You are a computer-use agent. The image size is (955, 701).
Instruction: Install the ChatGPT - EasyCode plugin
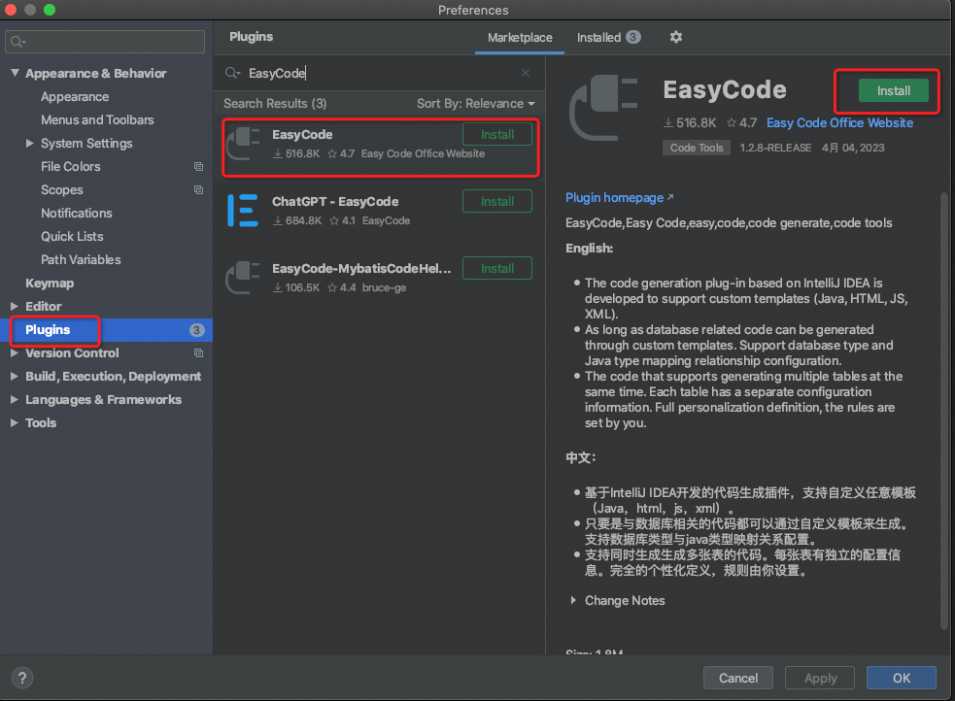pos(497,201)
